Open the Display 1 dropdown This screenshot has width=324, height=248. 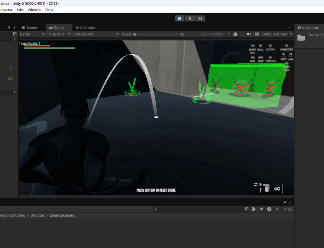(59, 34)
